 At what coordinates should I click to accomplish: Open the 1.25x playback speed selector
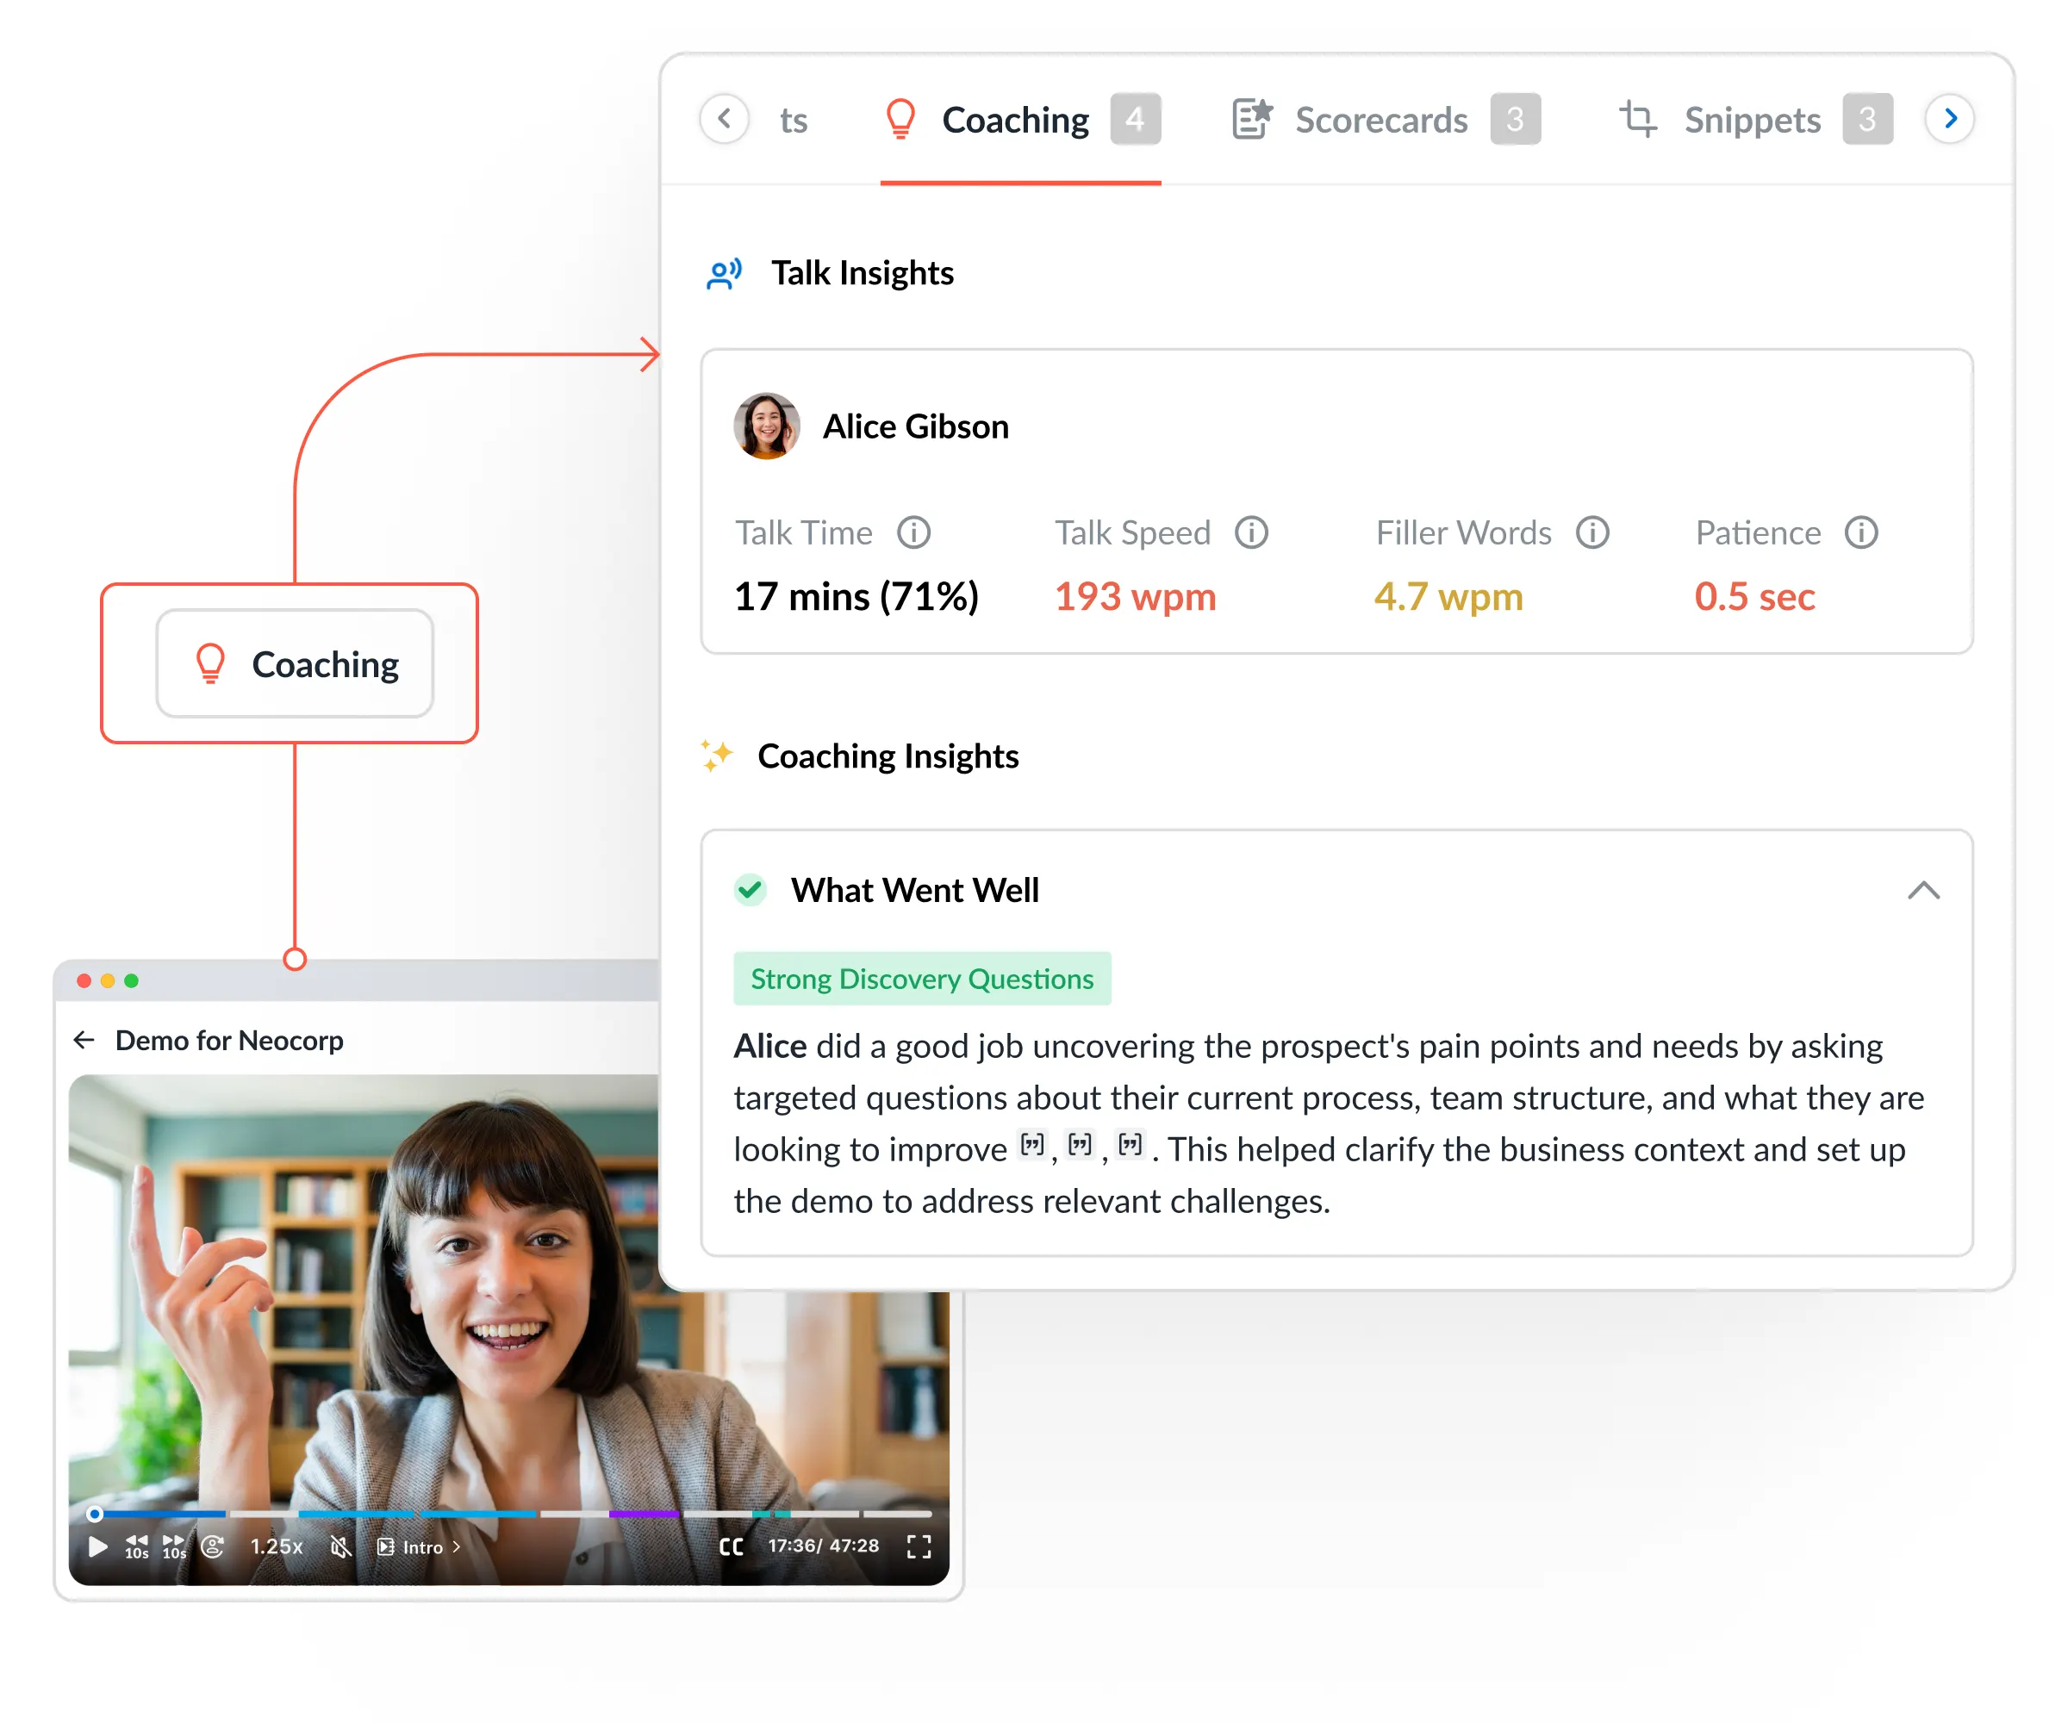click(x=276, y=1546)
